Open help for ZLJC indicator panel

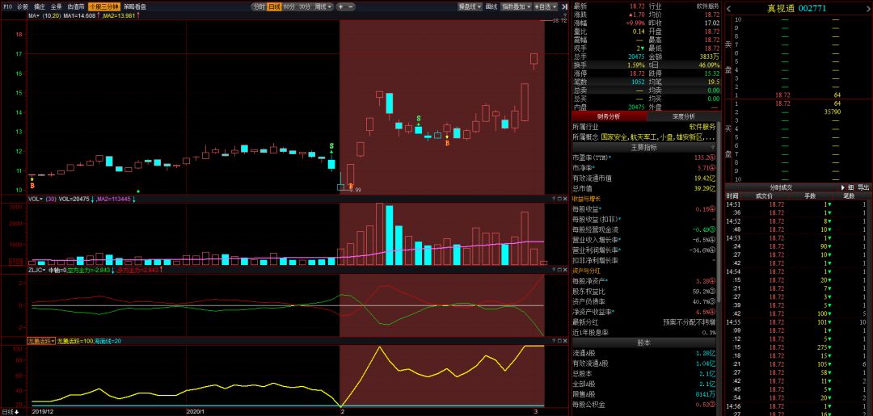coord(554,269)
